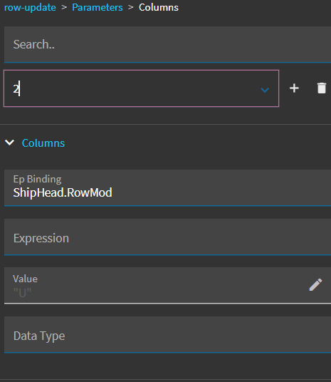This screenshot has width=331, height=382.
Task: Click the pencil edit icon for Value
Action: [x=315, y=285]
